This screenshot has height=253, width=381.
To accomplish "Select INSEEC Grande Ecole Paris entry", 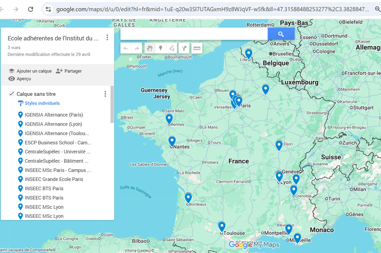I will [54, 179].
